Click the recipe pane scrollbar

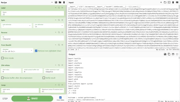coord(66,50)
